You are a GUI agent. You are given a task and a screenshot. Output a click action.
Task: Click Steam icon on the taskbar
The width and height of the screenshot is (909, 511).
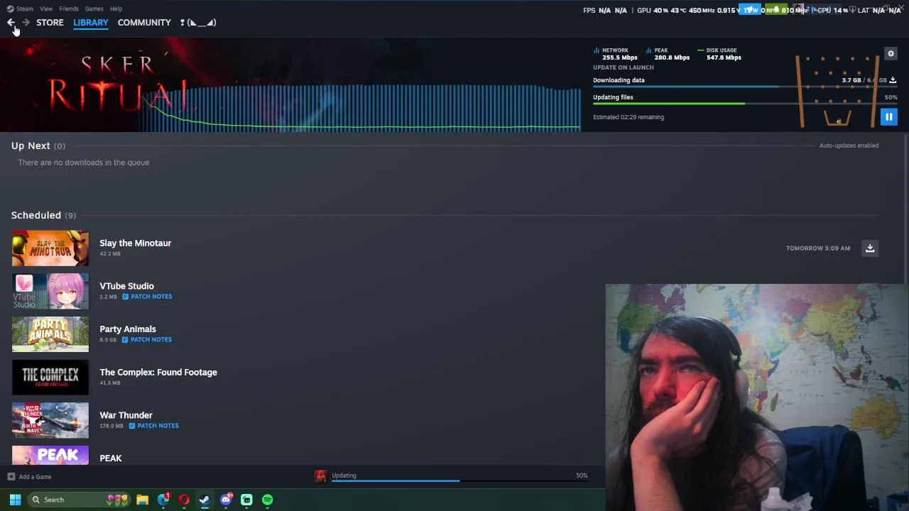[x=205, y=500]
